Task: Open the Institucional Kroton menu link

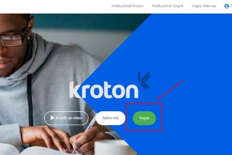Action: pos(127,6)
